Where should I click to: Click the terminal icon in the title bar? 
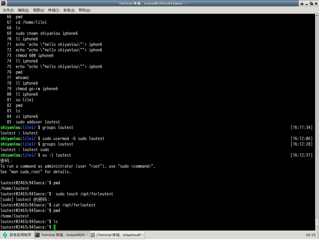3,3
